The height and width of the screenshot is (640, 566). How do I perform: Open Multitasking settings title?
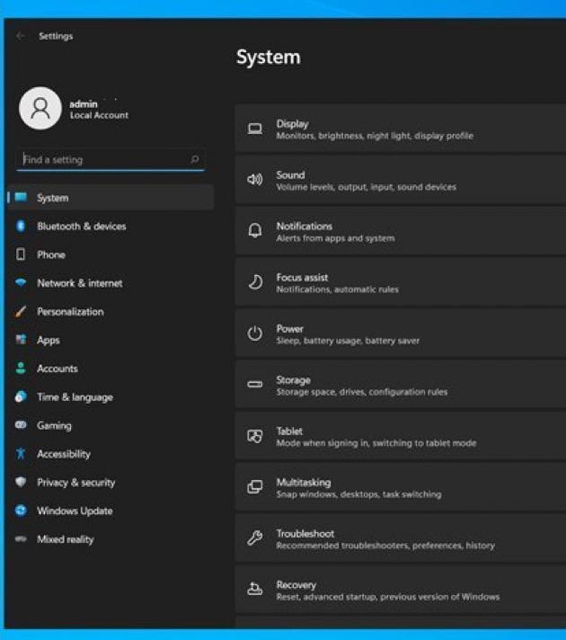tap(304, 483)
